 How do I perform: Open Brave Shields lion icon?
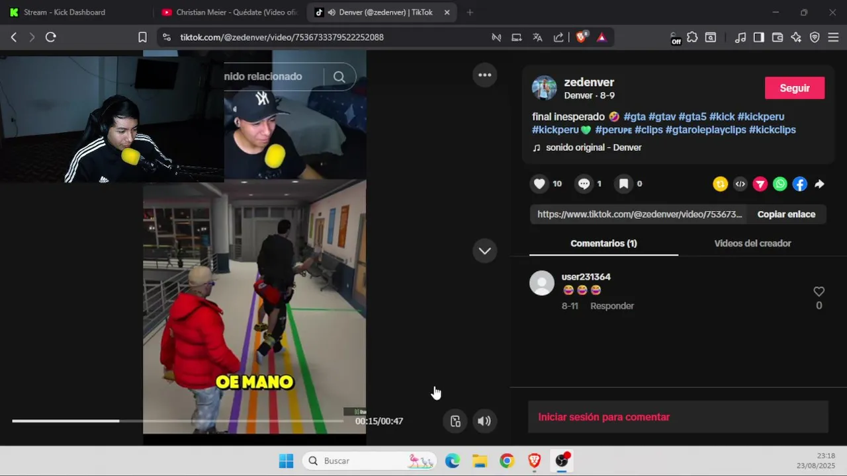coord(581,38)
